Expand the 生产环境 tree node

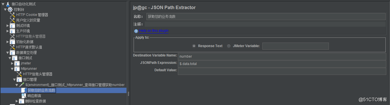8,31
